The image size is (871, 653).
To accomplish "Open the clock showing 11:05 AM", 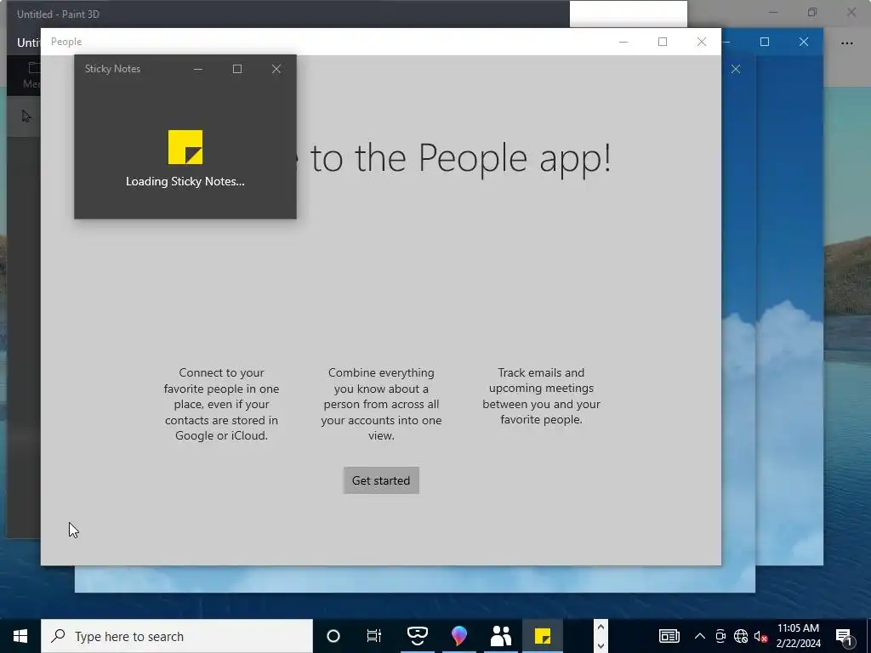I will click(x=798, y=636).
